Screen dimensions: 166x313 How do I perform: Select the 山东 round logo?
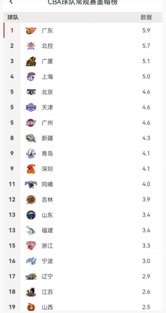pyautogui.click(x=31, y=215)
